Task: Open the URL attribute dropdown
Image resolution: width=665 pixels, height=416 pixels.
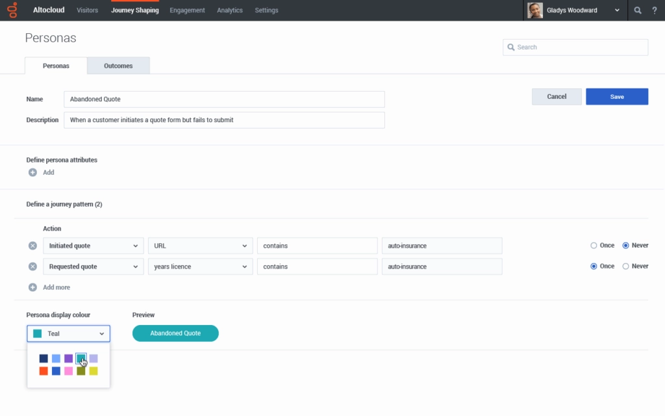Action: (x=200, y=246)
